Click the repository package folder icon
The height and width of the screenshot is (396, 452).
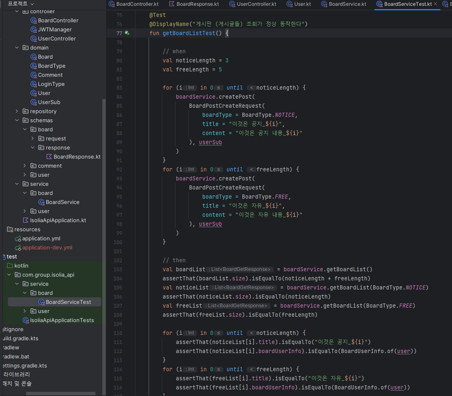point(26,111)
